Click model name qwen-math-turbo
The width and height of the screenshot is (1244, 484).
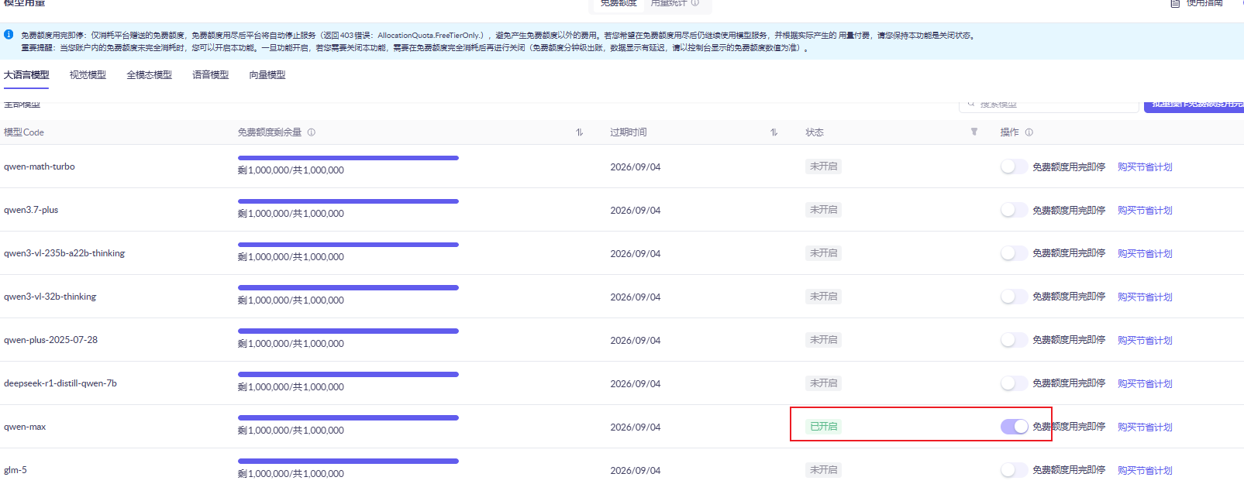pos(40,166)
